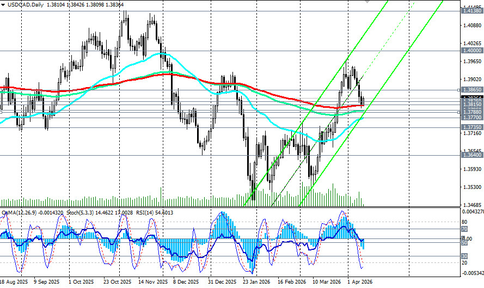The image size is (484, 288).
Task: Click the 1.37160 price scale value
Action: (x=472, y=133)
